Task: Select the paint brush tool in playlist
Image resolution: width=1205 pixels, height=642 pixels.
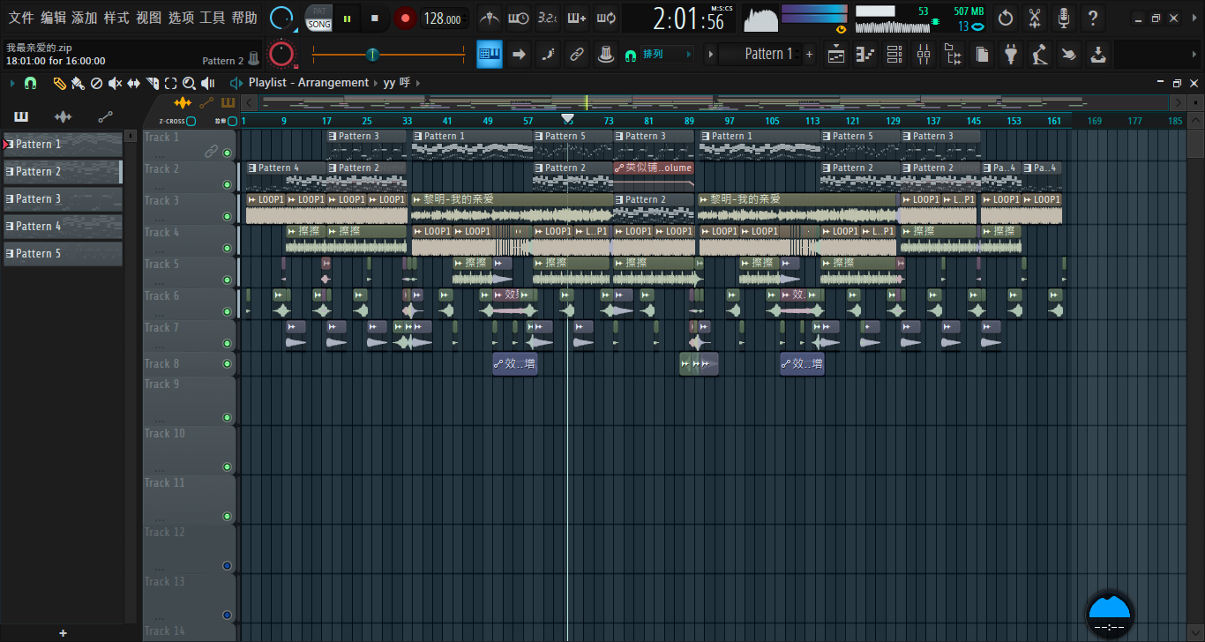Action: click(78, 83)
